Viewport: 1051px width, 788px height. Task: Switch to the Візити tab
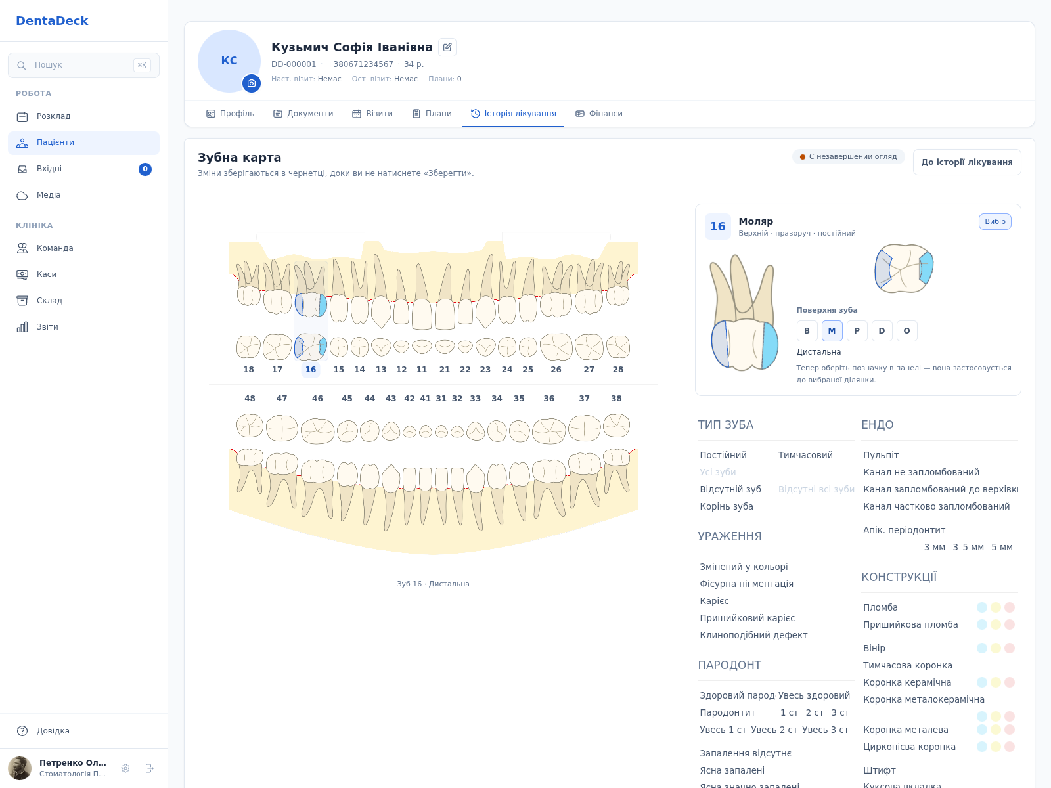tap(372, 114)
